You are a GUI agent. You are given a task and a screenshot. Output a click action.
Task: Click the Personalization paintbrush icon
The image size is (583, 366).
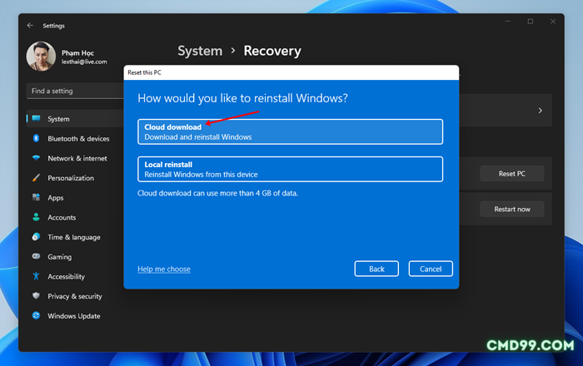tap(36, 178)
